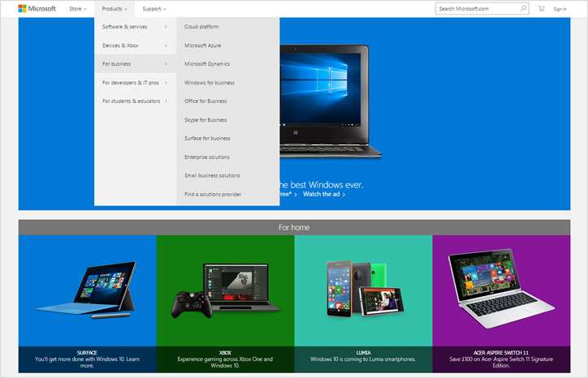This screenshot has width=588, height=378.
Task: Expand Software & services submenu
Action: tap(135, 27)
